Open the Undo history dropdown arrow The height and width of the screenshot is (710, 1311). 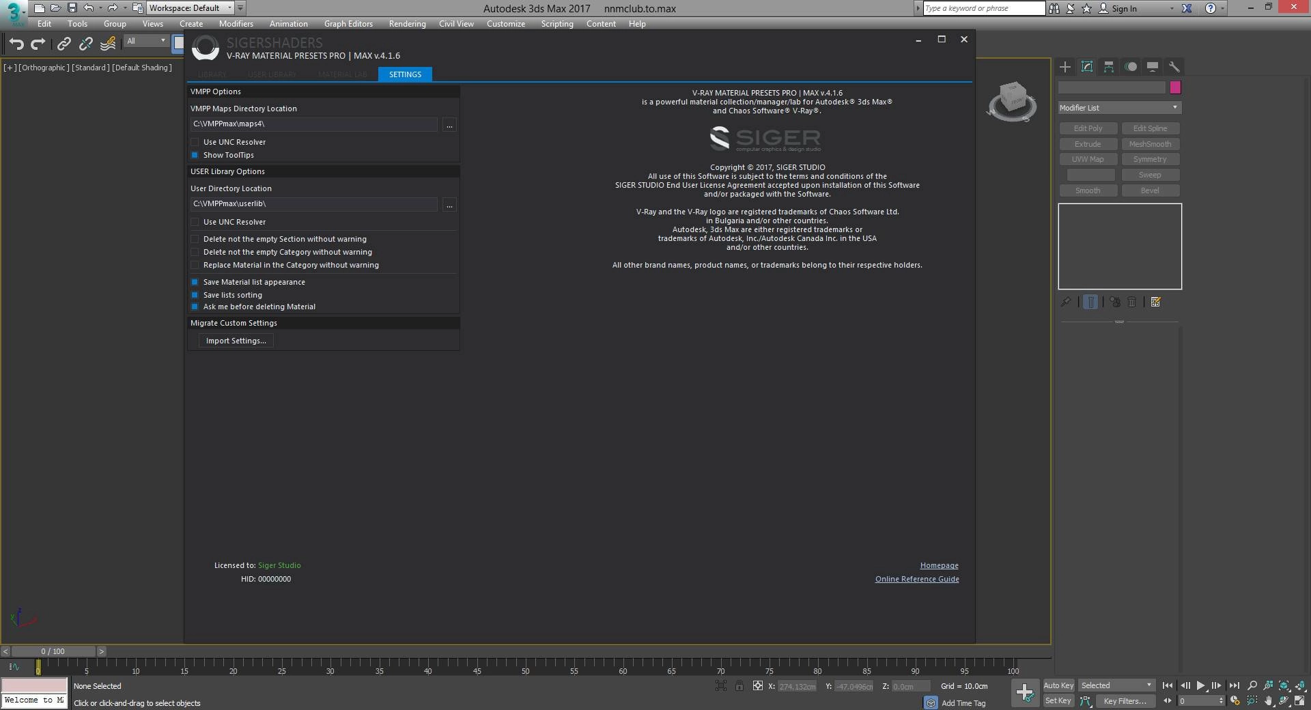[100, 8]
